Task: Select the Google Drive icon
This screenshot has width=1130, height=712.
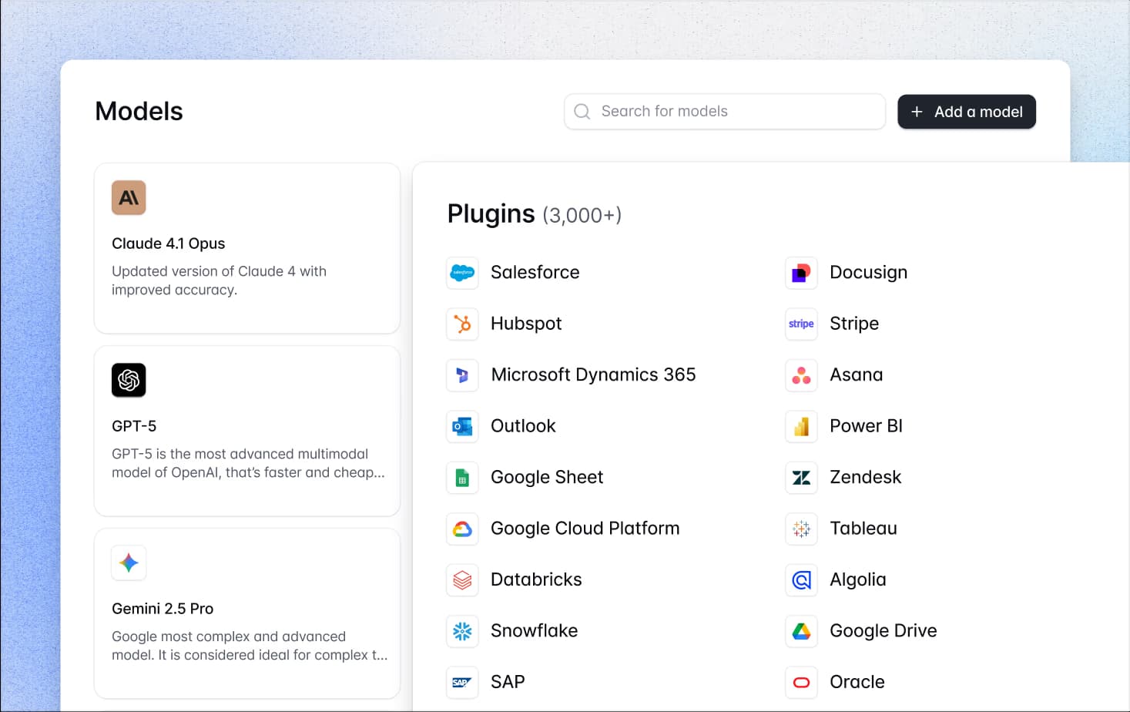Action: tap(801, 631)
